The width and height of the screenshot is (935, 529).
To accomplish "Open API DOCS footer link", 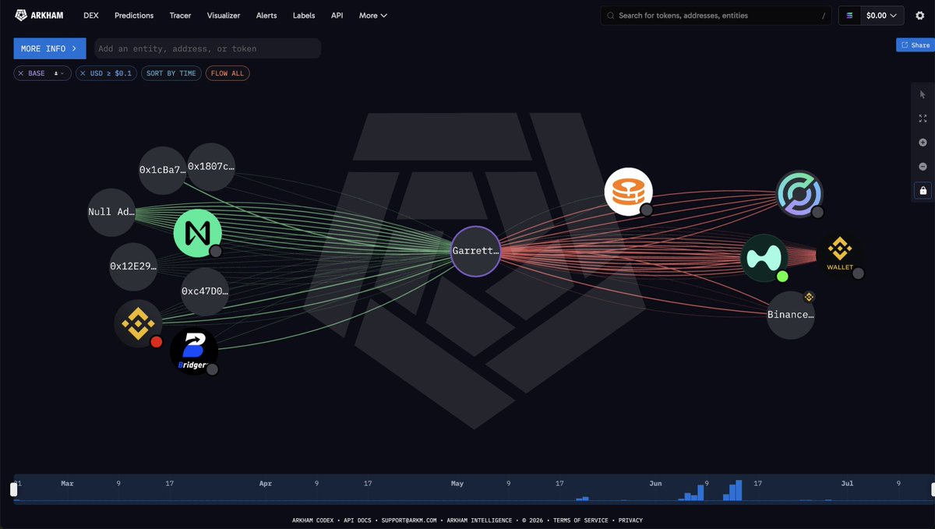I will 359,520.
